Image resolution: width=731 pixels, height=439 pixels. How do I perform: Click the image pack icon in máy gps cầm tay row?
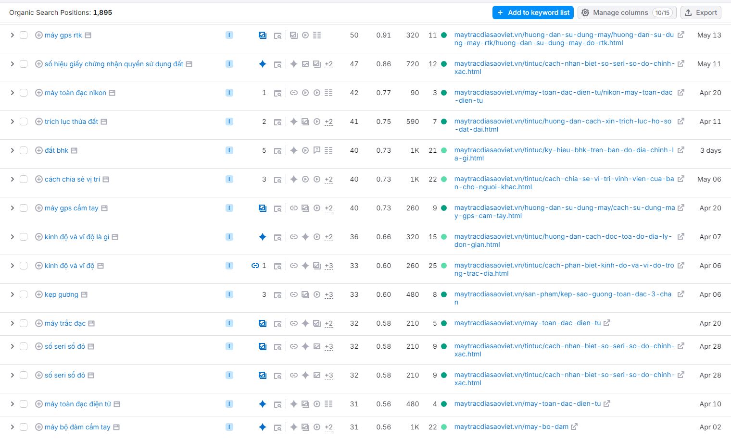[x=263, y=208]
